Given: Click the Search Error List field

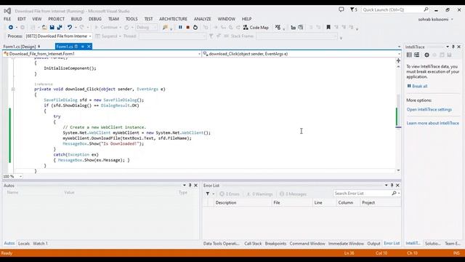Looking at the screenshot, I should (363, 194).
